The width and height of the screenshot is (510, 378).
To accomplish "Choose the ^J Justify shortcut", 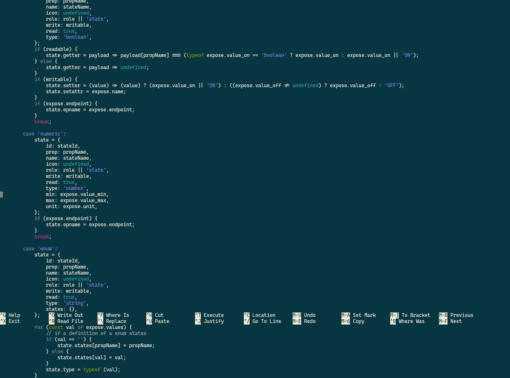I will tap(209, 321).
